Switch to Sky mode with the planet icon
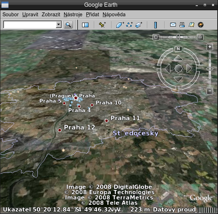The width and height of the screenshot is (218, 214). pyautogui.click(x=200, y=25)
